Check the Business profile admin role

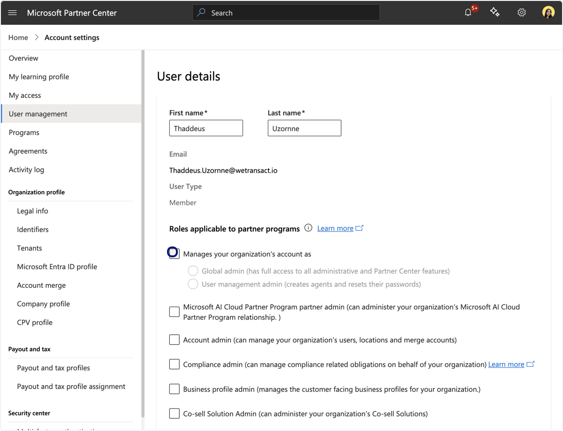click(174, 389)
